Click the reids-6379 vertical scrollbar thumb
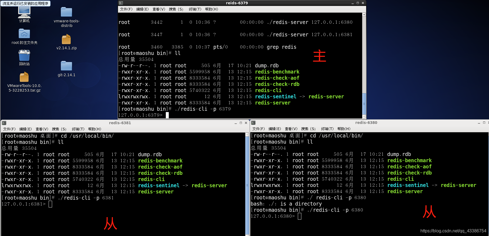The width and height of the screenshot is (489, 236). (364, 104)
